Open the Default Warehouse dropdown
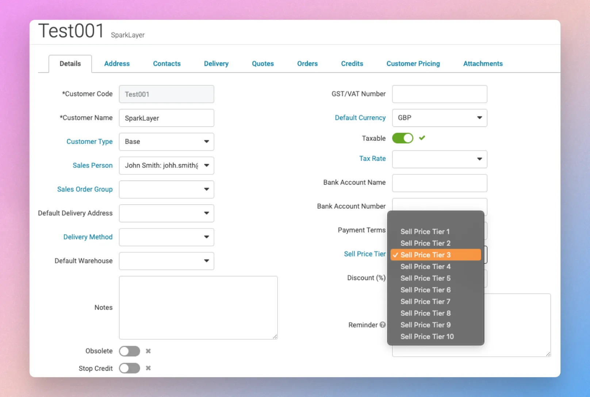 coord(166,261)
